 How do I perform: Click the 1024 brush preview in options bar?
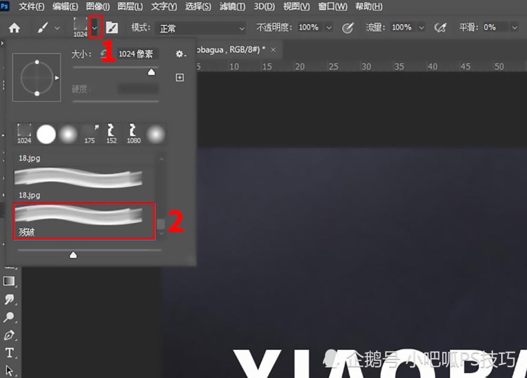pyautogui.click(x=80, y=27)
